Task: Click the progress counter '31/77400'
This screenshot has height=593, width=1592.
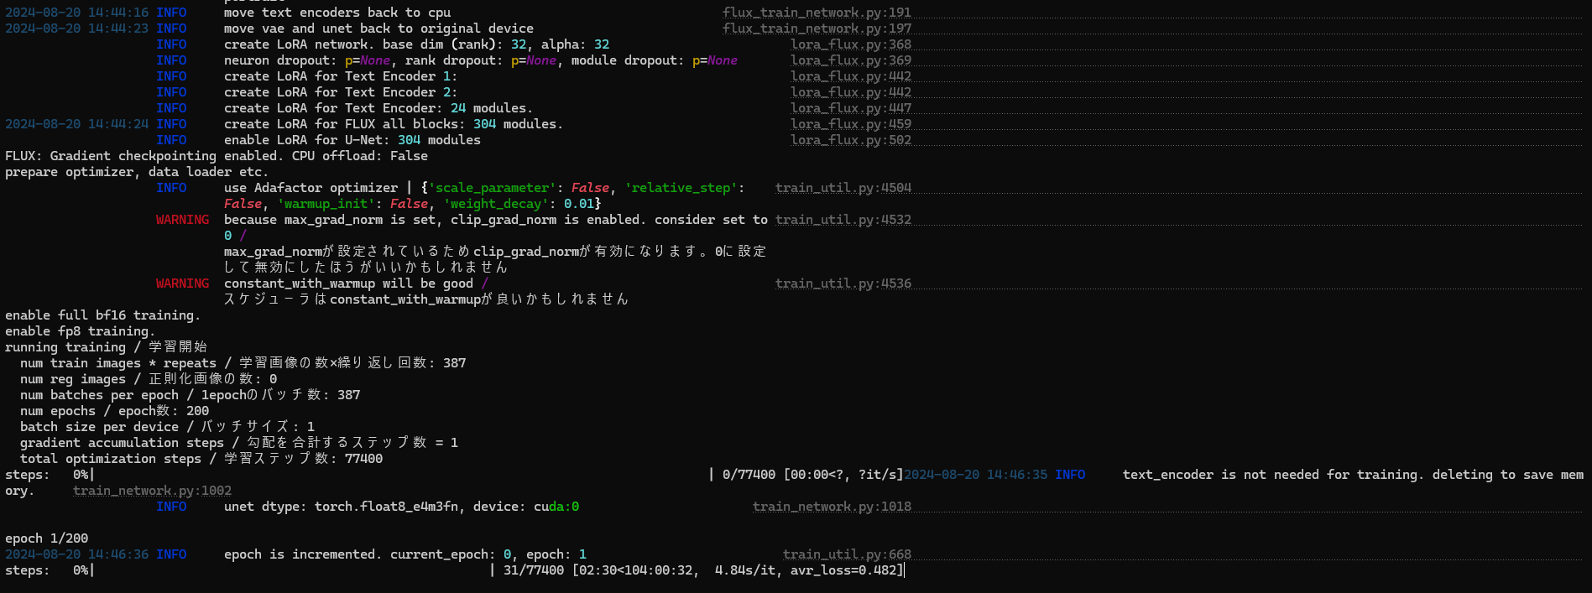Action: pyautogui.click(x=534, y=570)
